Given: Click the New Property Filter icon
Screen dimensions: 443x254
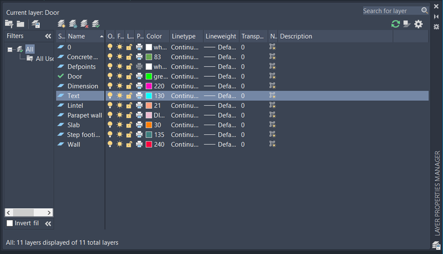Looking at the screenshot, I should (x=9, y=24).
